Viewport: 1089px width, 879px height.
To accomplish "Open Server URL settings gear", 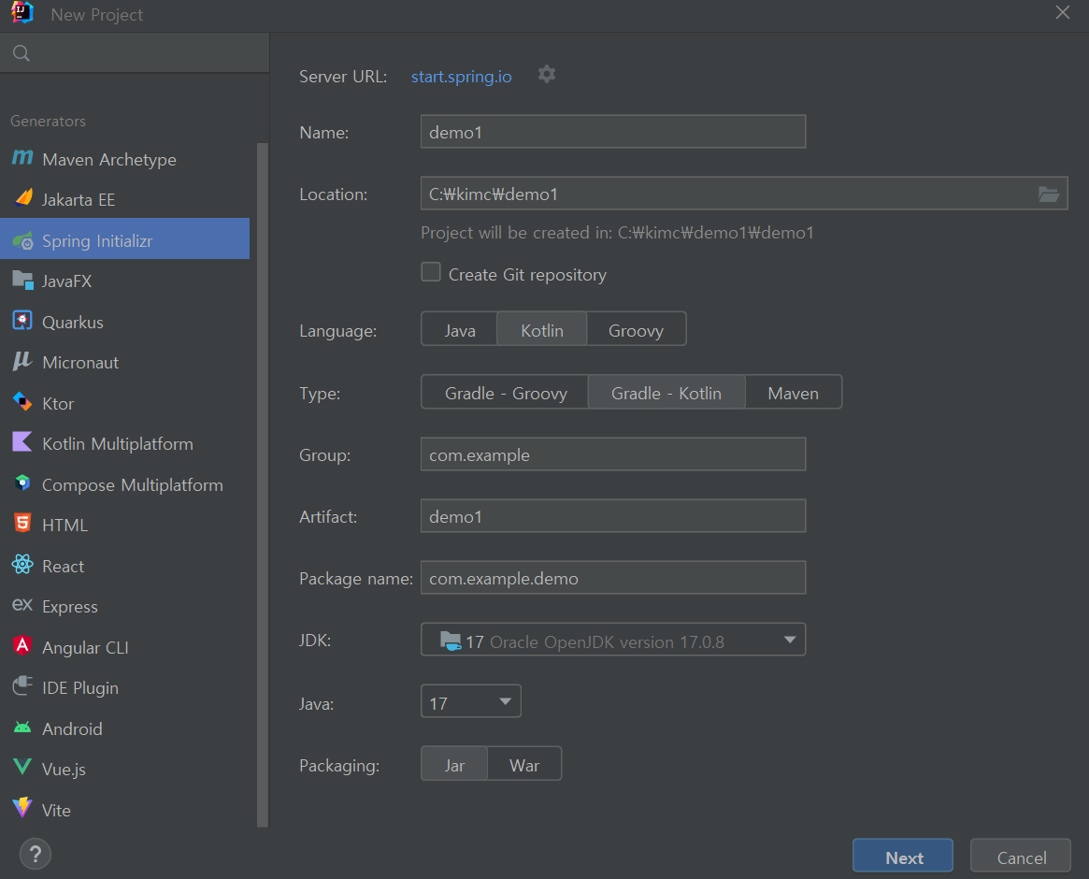I will tap(547, 75).
